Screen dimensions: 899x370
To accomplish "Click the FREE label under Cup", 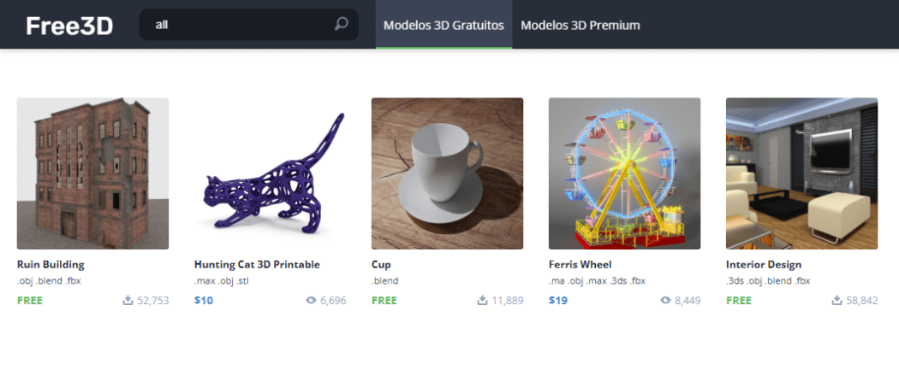I will pyautogui.click(x=384, y=300).
